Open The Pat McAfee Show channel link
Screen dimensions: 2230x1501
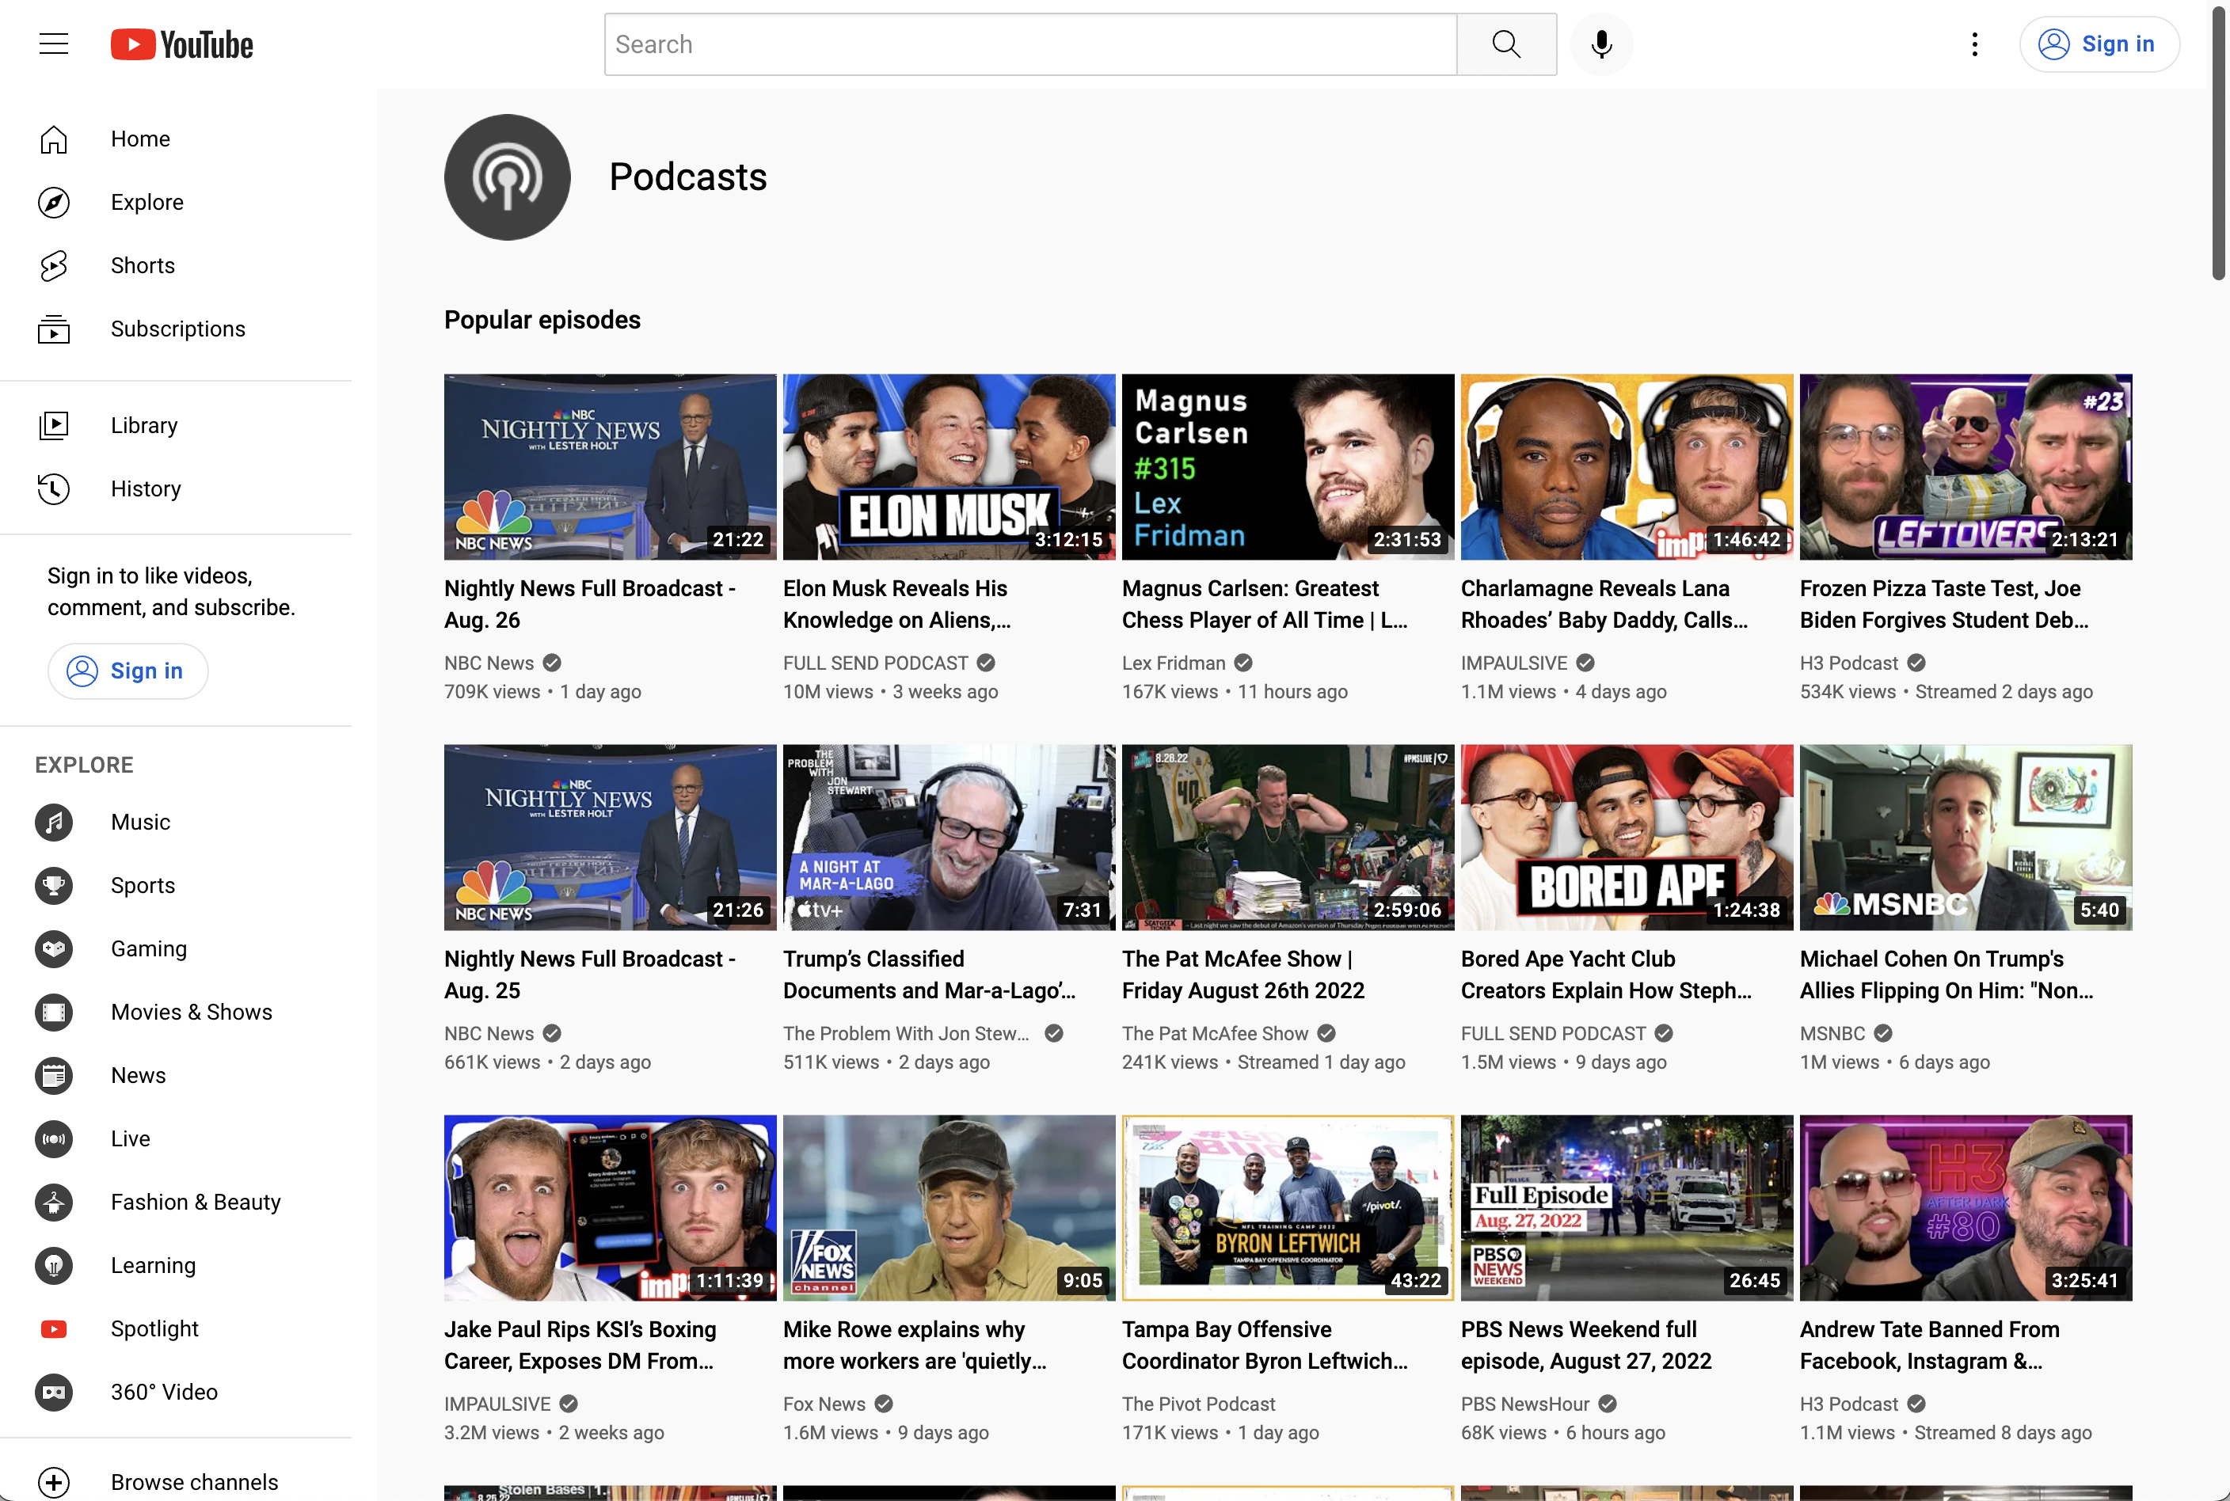(1214, 1033)
